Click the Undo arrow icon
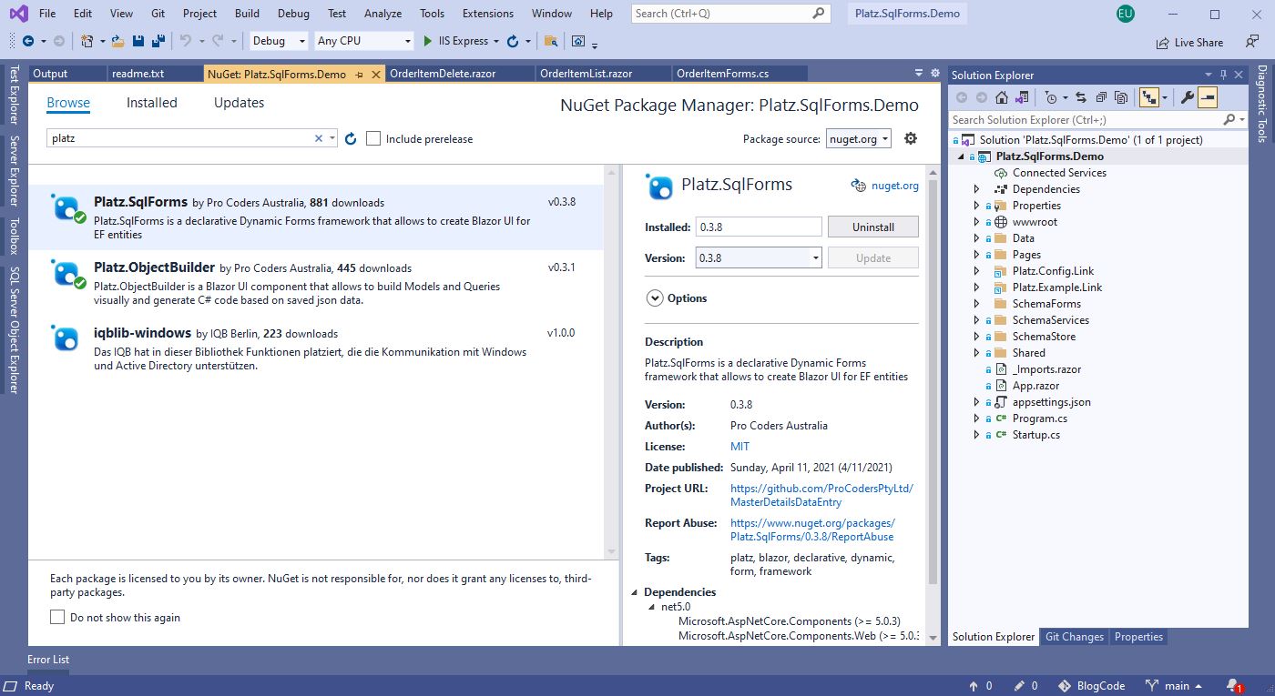The image size is (1275, 696). coord(186,41)
